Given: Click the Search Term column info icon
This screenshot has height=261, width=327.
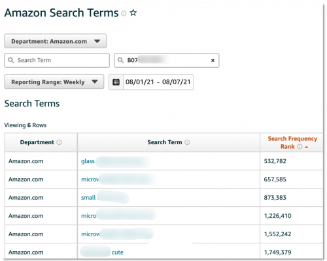Looking at the screenshot, I should click(x=187, y=142).
